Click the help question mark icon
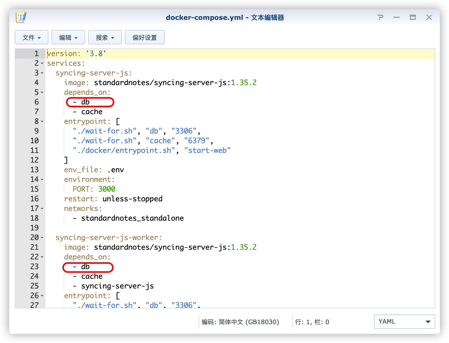The width and height of the screenshot is (449, 343). coord(380,17)
